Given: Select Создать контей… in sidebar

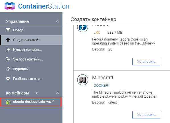Looking at the screenshot, I should tap(31, 40).
